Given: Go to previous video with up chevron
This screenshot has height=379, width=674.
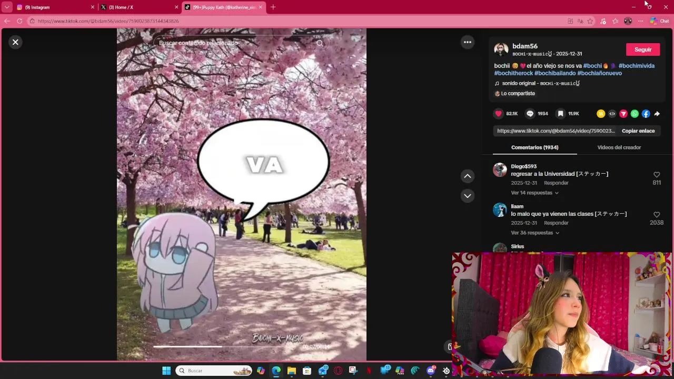Looking at the screenshot, I should point(468,176).
